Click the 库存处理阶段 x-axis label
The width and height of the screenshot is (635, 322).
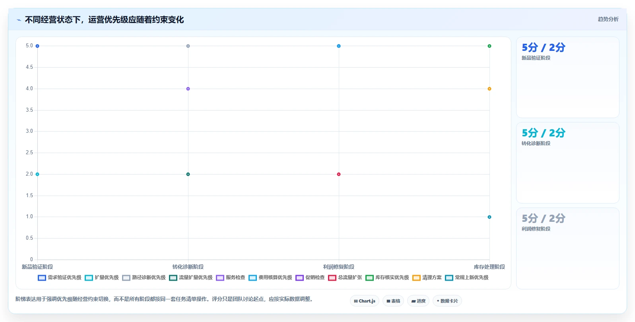[489, 267]
